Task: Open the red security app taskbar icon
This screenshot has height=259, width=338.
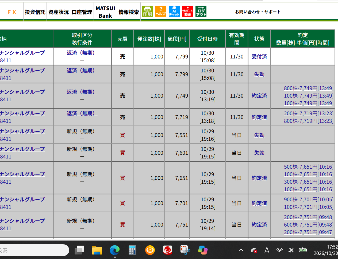Action: tap(168, 250)
